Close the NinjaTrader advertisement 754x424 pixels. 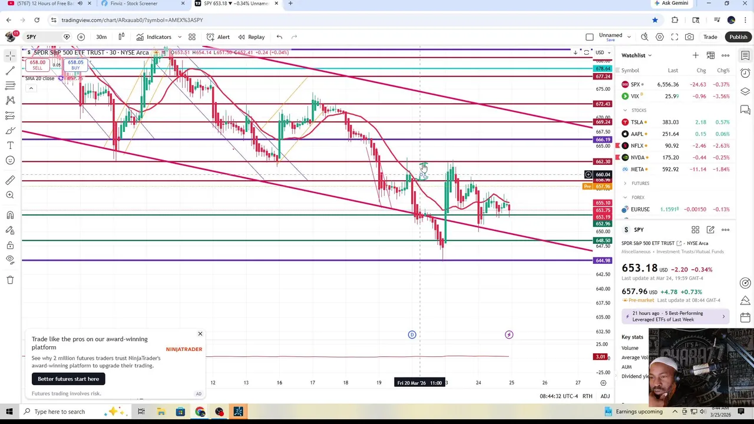tap(200, 334)
